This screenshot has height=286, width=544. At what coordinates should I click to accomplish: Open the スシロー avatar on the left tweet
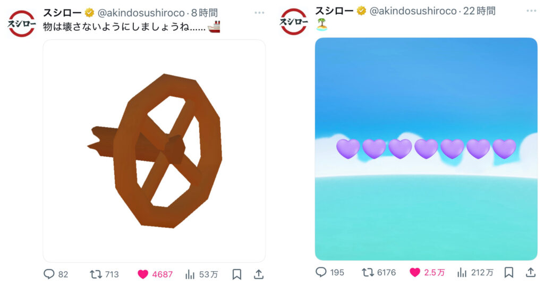coord(21,23)
